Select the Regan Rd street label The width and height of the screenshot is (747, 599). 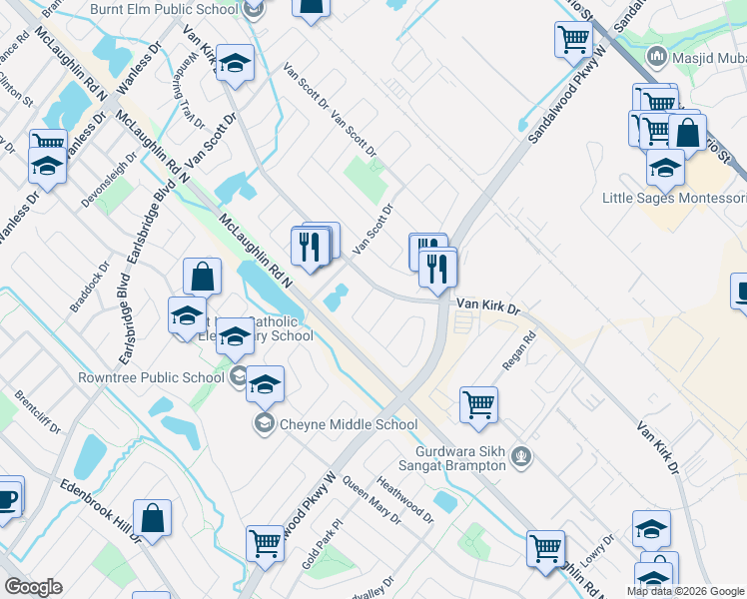pyautogui.click(x=519, y=351)
